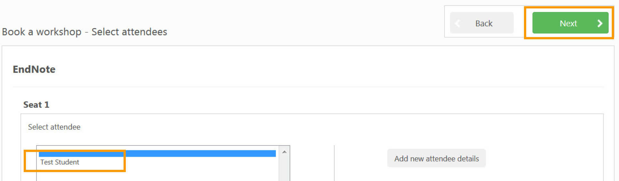619x181 pixels.
Task: Click the horizontal rule under EndNote
Action: point(307,87)
